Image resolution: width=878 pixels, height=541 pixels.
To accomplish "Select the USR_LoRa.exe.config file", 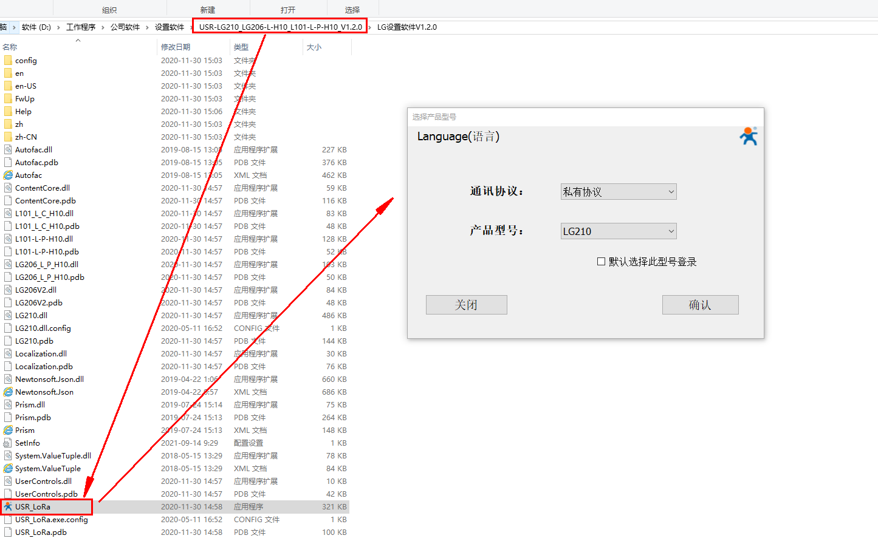I will [51, 519].
